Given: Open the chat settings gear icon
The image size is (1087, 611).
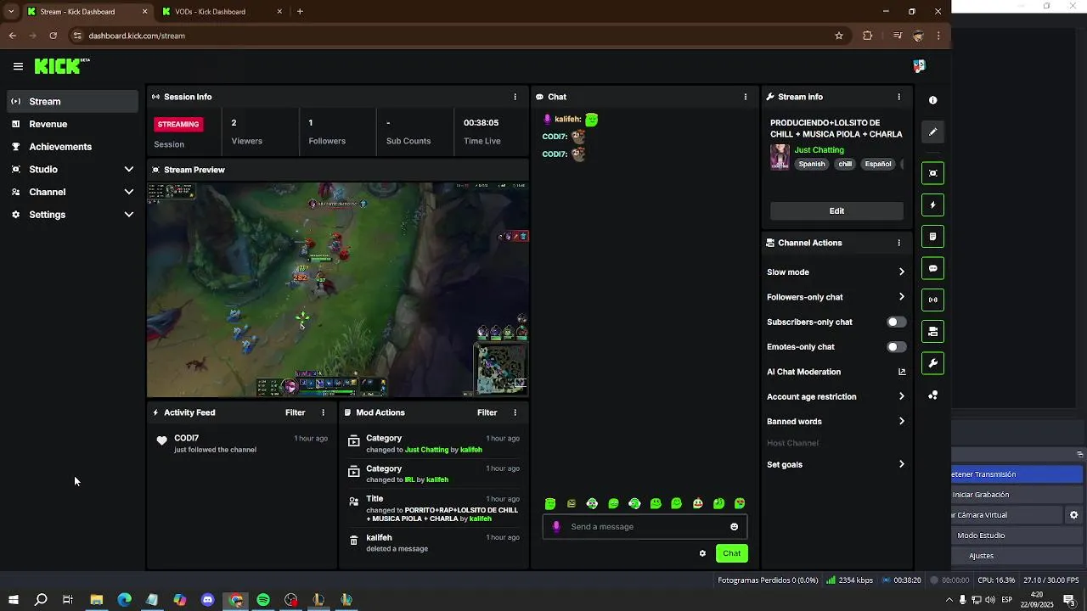Looking at the screenshot, I should click(x=702, y=553).
